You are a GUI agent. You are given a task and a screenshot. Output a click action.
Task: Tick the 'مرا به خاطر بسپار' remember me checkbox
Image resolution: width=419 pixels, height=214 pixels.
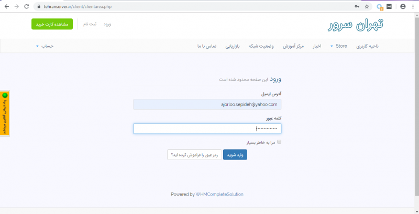point(279,142)
